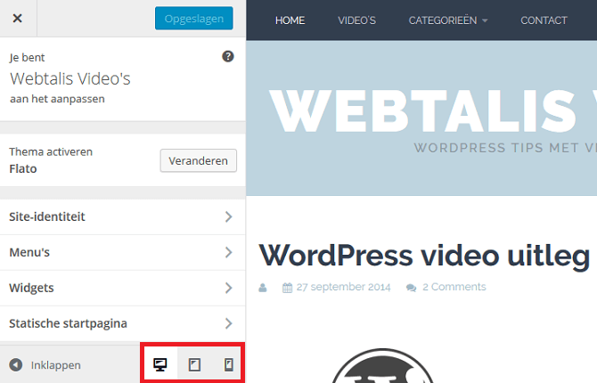Click the post author user icon
The image size is (597, 383).
click(263, 288)
